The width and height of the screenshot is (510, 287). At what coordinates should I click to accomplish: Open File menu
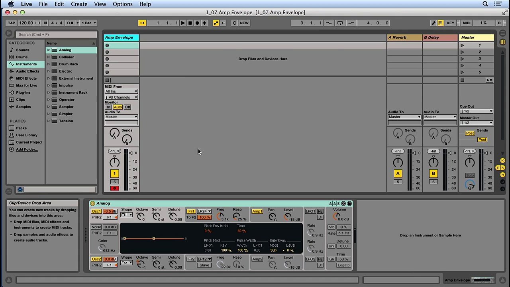(x=43, y=4)
